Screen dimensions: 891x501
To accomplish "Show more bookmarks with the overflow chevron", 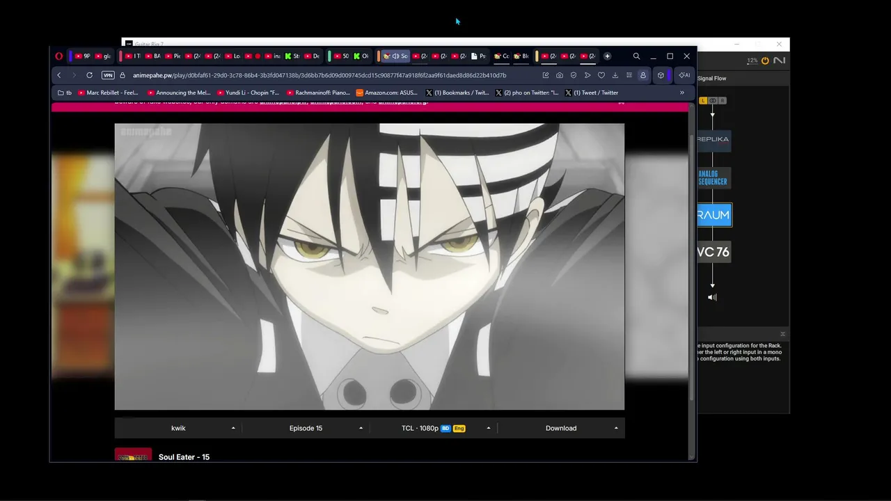I will 682,93.
